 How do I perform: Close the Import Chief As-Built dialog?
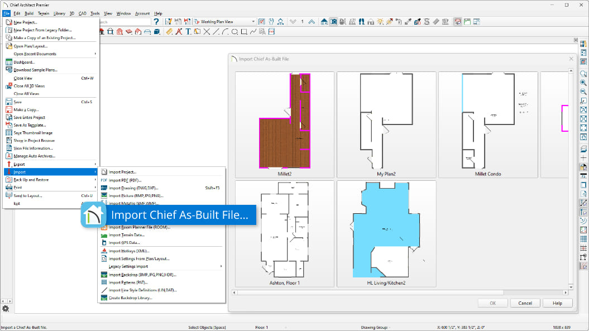(571, 59)
